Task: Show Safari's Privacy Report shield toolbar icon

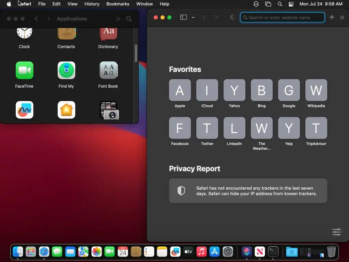Action: point(232,17)
